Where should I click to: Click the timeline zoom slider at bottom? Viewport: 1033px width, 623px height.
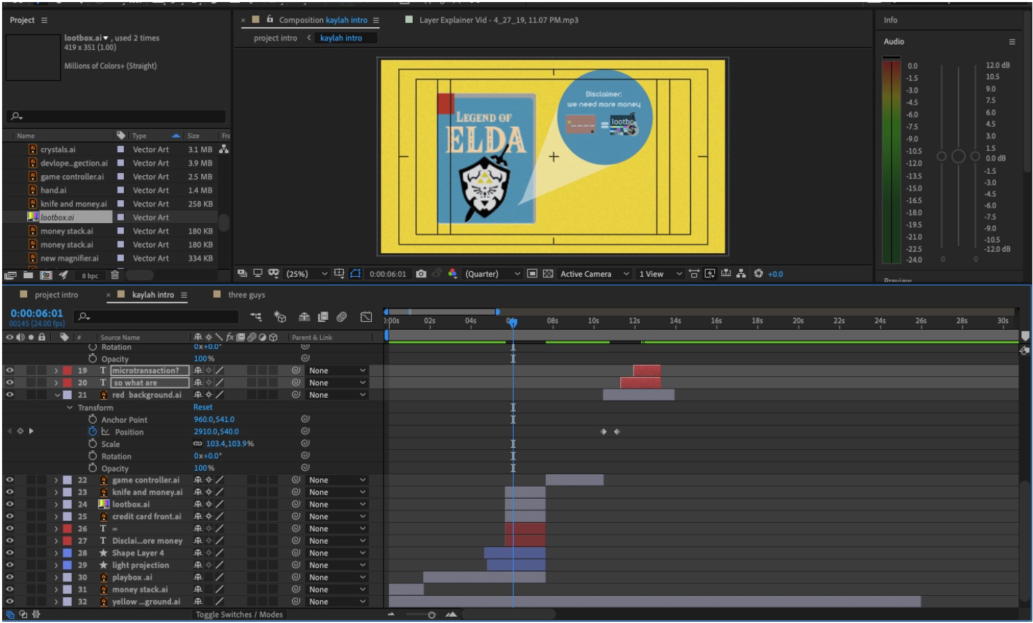tap(432, 615)
